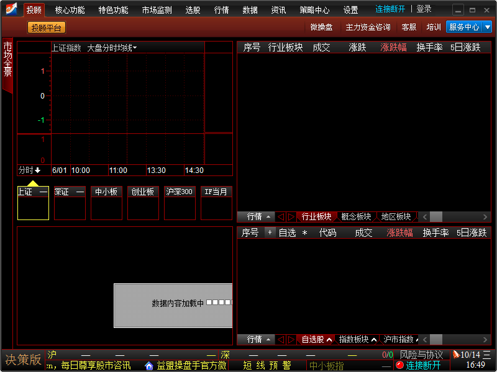
Task: Sort by the 涨跌幅 column in industry table
Action: click(393, 48)
